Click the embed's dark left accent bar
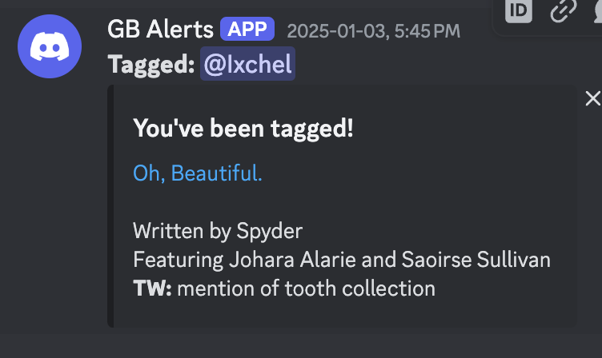The width and height of the screenshot is (602, 358). coord(110,206)
